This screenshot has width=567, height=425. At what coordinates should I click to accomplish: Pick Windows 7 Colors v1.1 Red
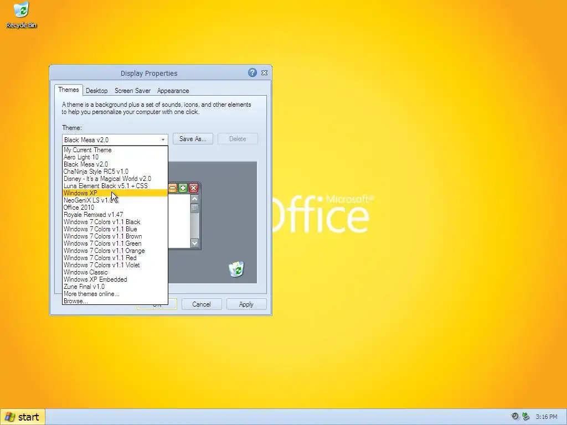[115, 258]
